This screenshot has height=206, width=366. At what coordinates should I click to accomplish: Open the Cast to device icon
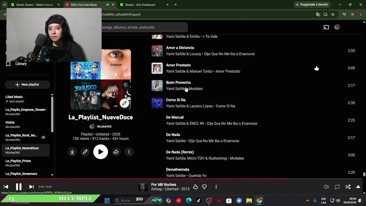point(326,27)
